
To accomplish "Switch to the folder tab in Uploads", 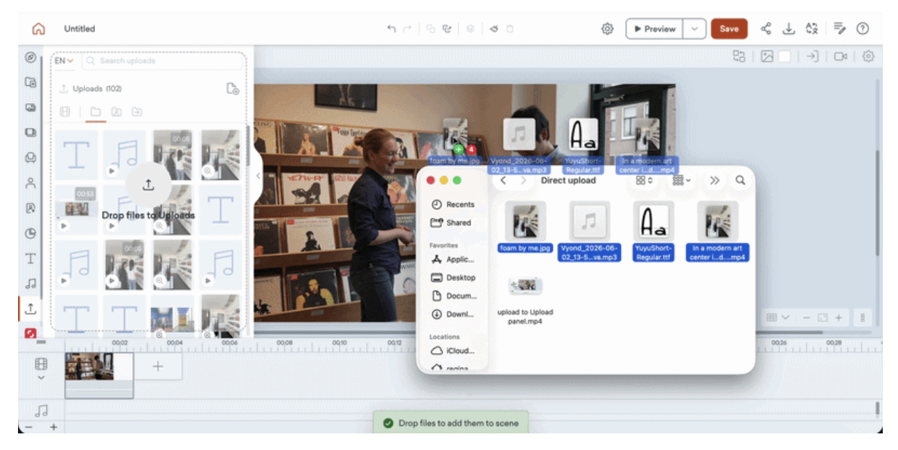I will coord(96,111).
